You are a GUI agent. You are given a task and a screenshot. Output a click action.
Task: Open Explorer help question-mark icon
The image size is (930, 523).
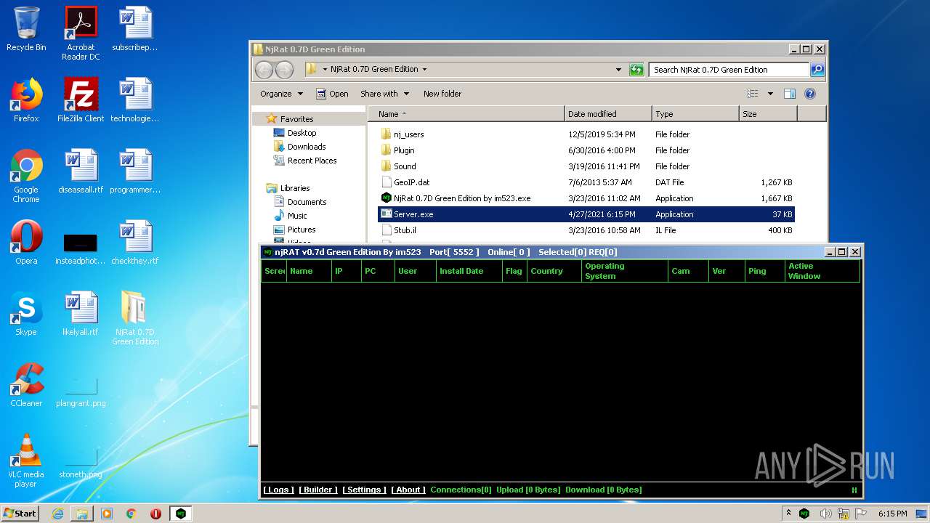tap(810, 94)
